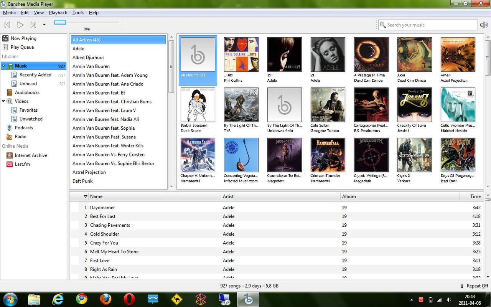Open the Media menu

coord(9,13)
